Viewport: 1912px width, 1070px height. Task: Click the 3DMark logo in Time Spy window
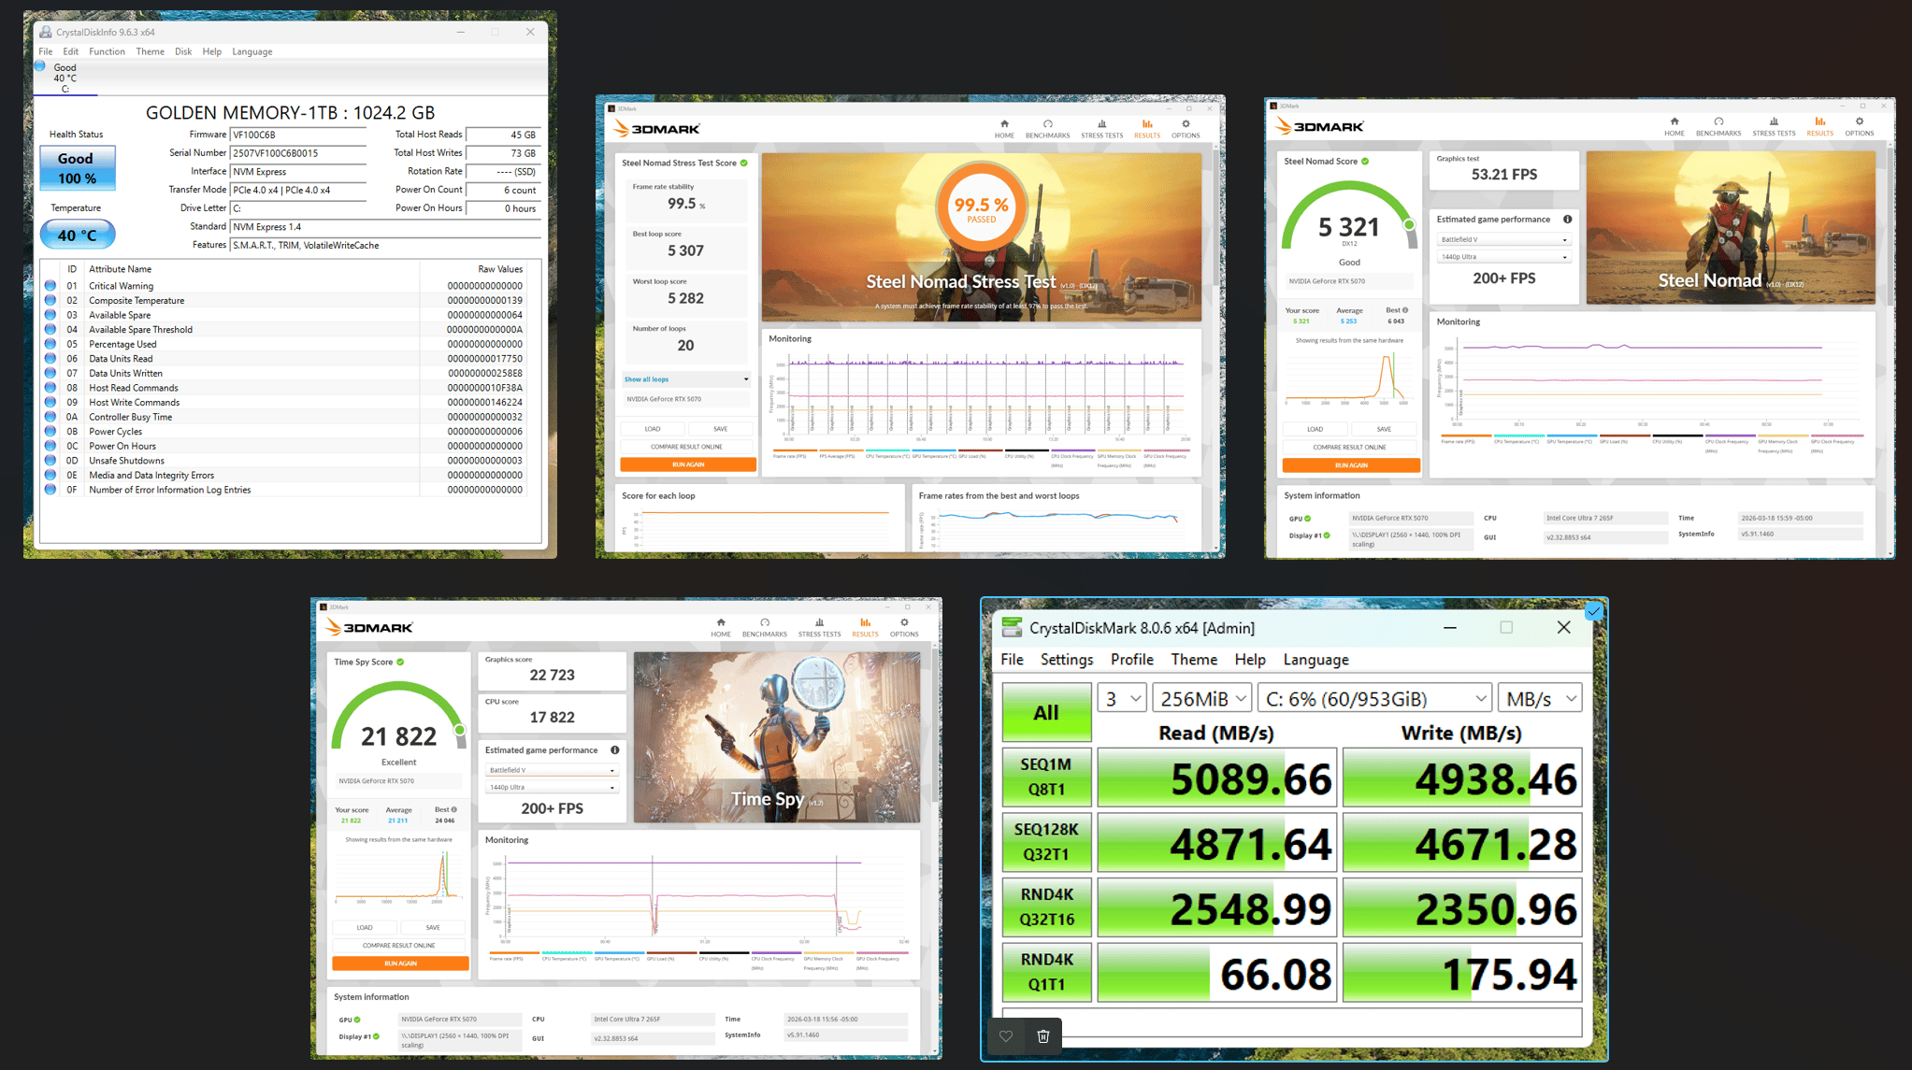tap(368, 627)
